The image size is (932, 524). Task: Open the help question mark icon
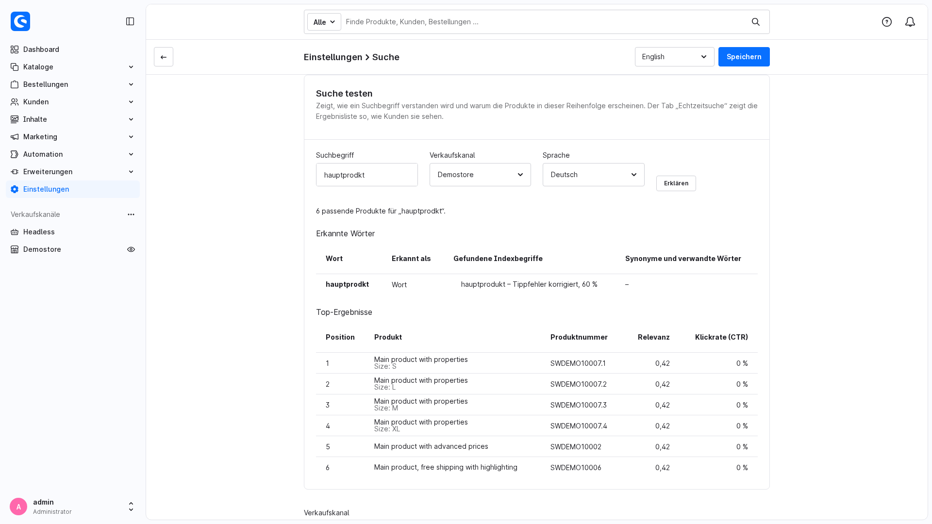tap(887, 22)
